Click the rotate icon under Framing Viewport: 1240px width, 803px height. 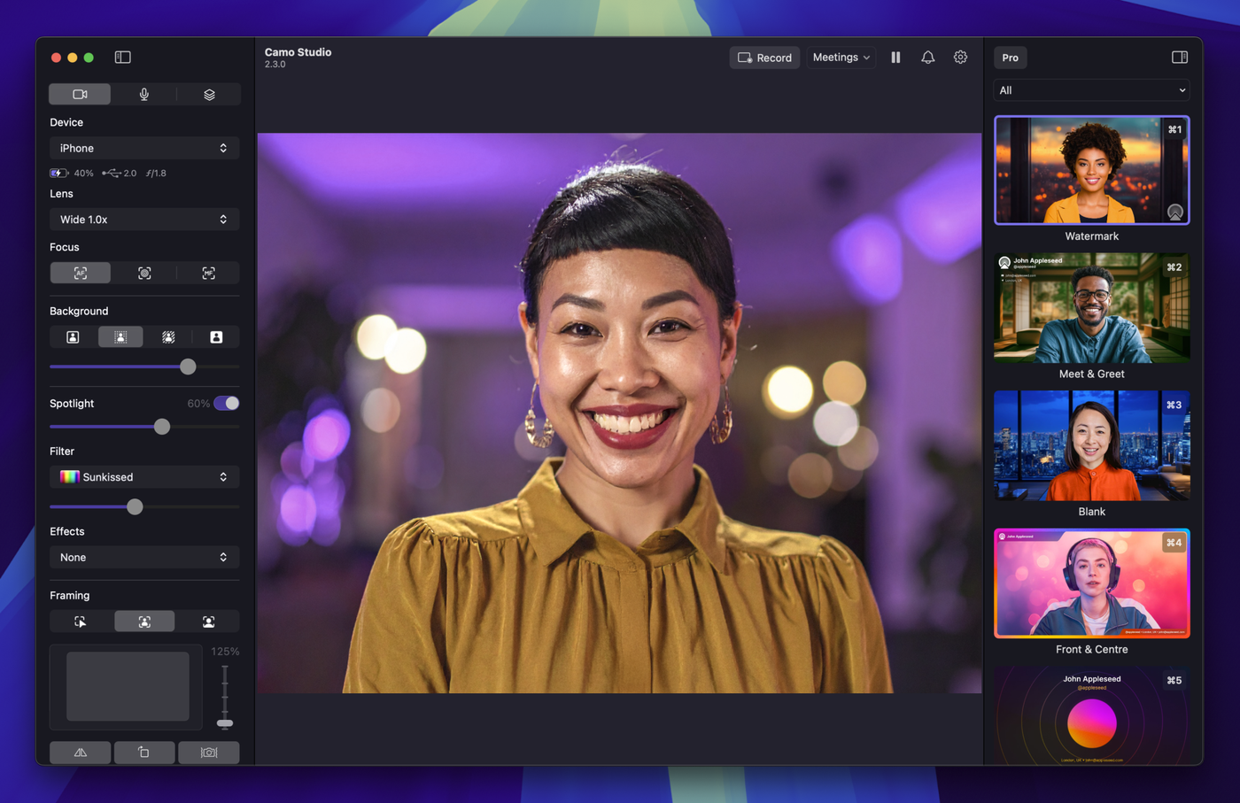144,753
